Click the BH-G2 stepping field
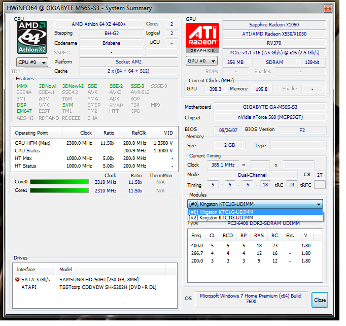The width and height of the screenshot is (346, 326). (112, 34)
